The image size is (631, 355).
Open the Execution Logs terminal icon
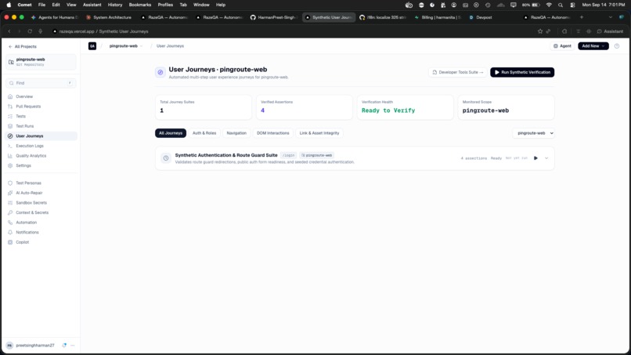pyautogui.click(x=10, y=146)
